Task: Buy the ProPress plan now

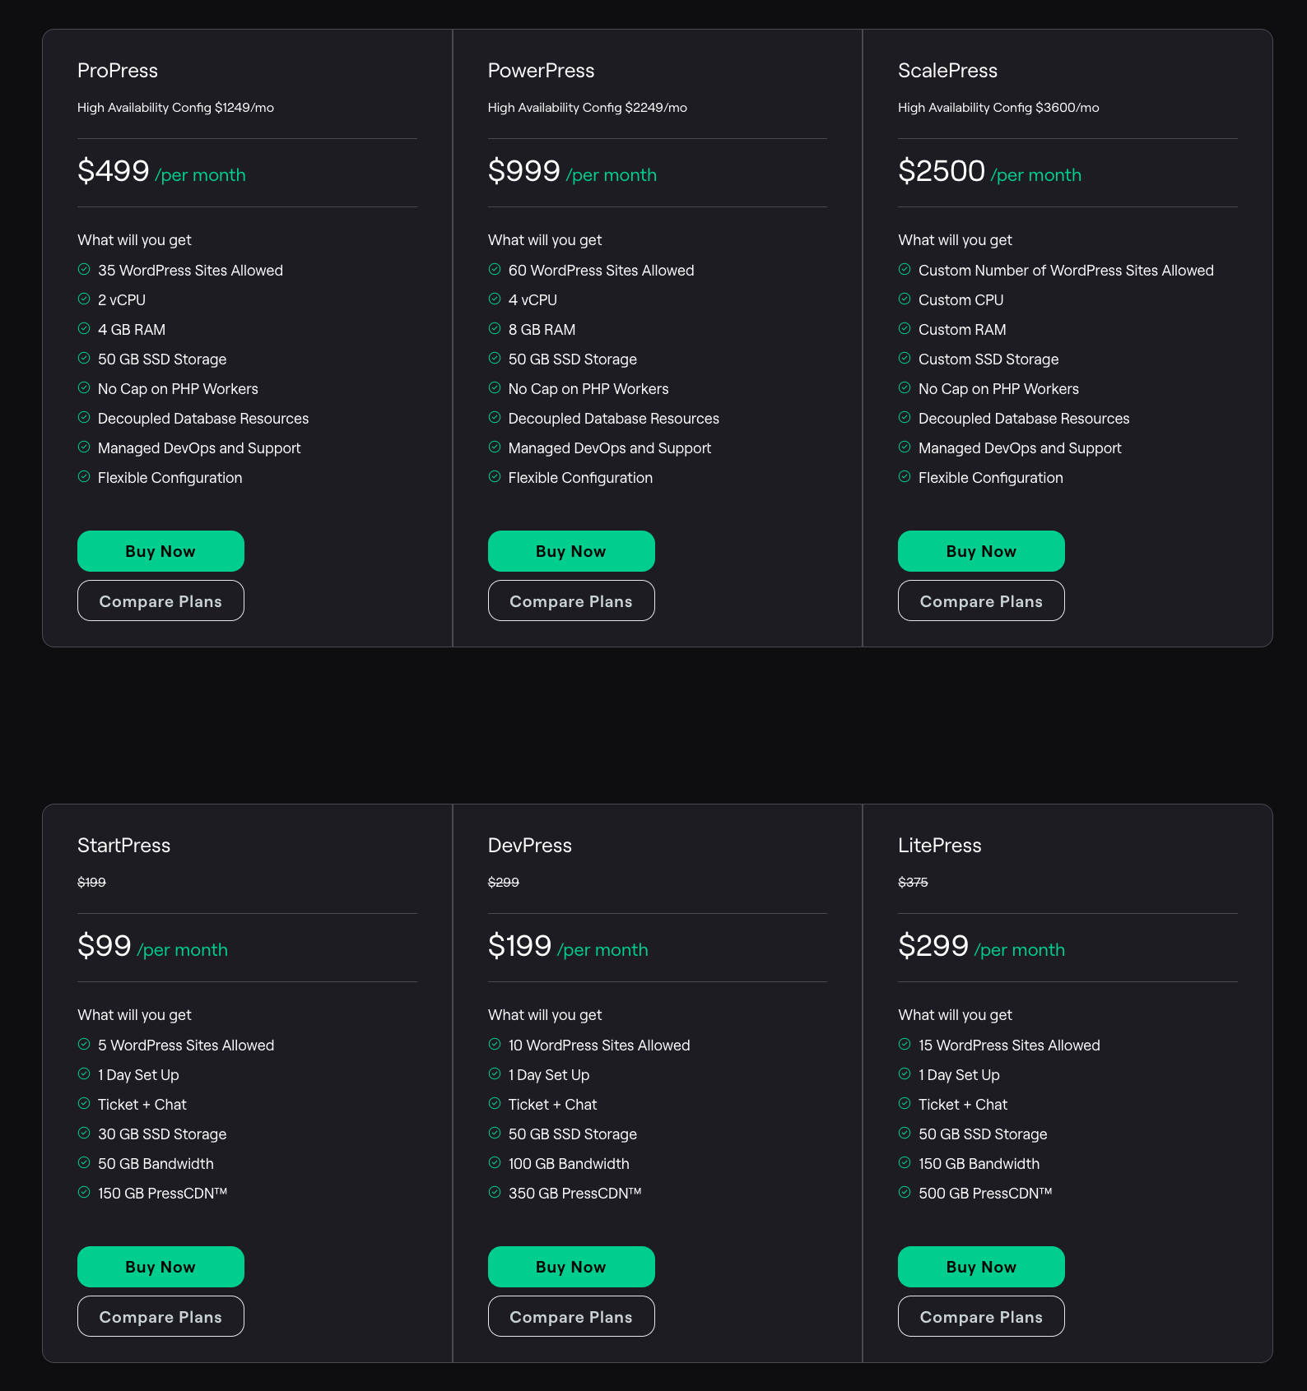Action: point(160,550)
